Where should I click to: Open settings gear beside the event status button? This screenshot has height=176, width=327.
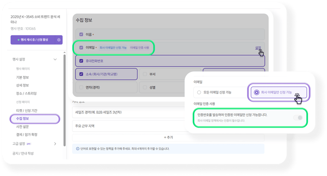point(59,40)
